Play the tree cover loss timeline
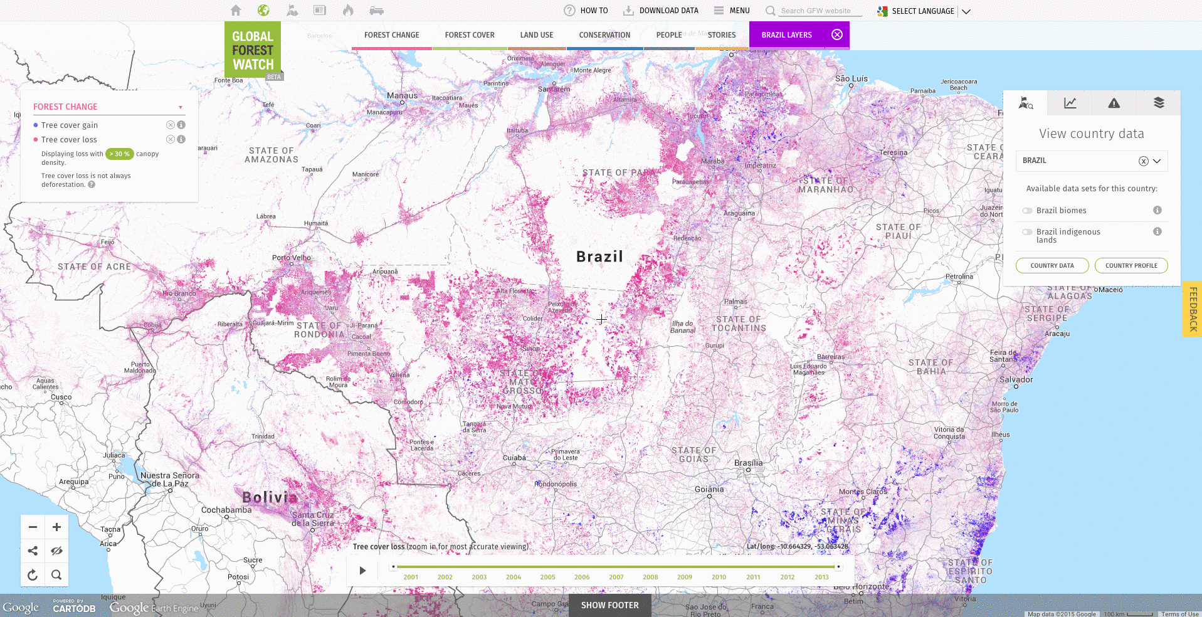 (x=362, y=571)
